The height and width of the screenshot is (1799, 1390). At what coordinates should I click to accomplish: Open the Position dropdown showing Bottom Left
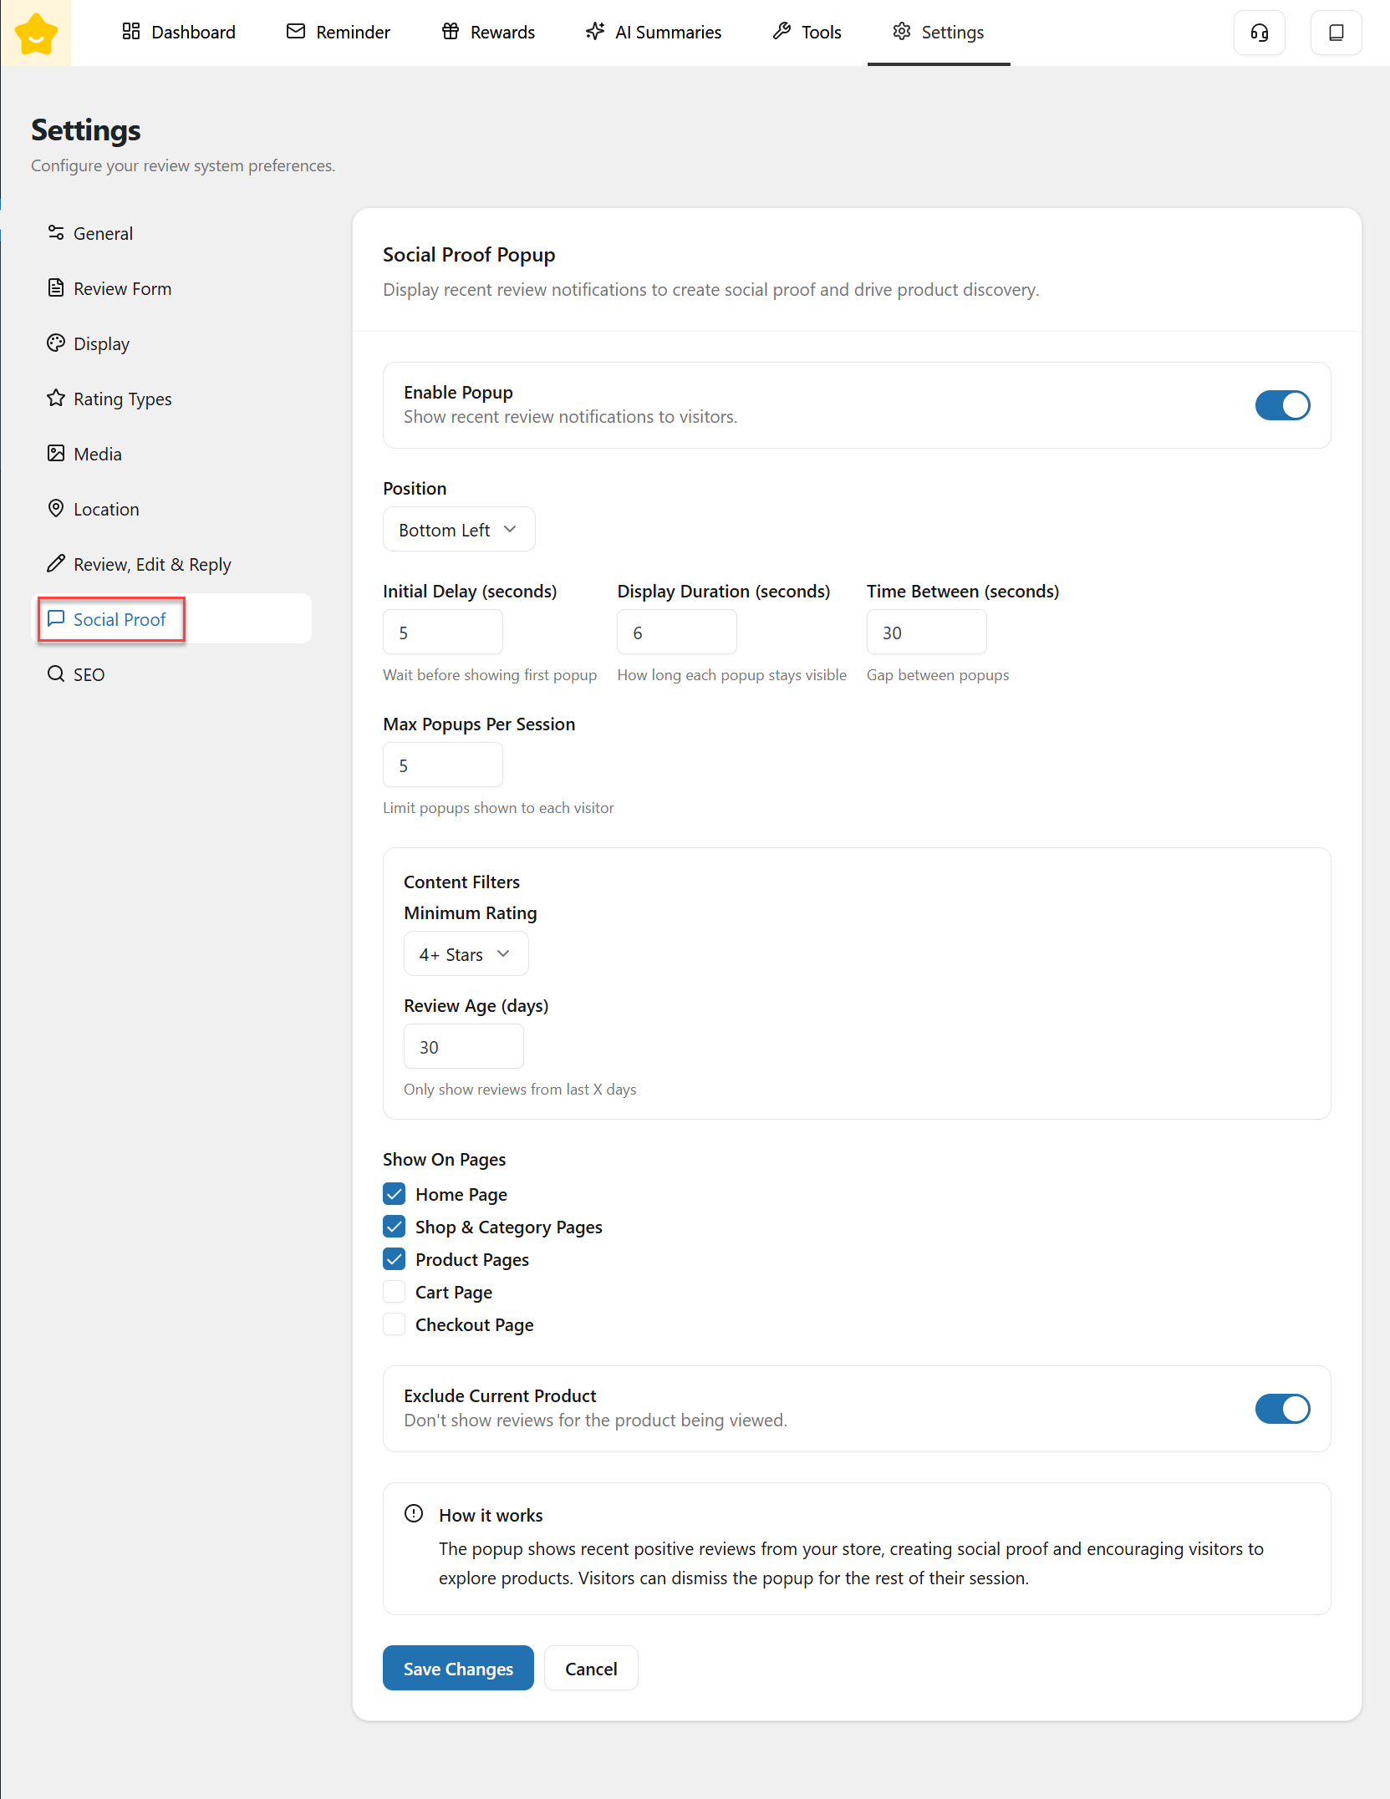click(458, 530)
